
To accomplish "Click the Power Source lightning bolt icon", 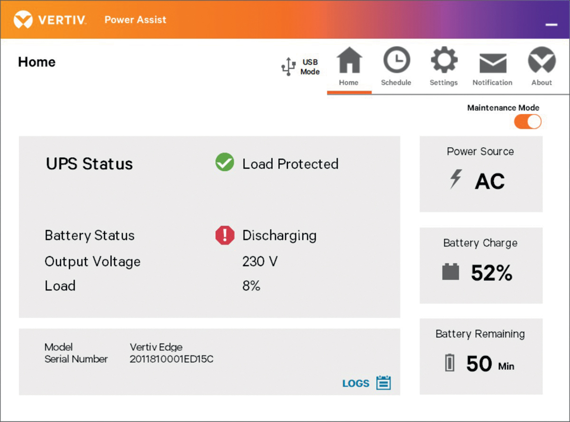I will (455, 180).
